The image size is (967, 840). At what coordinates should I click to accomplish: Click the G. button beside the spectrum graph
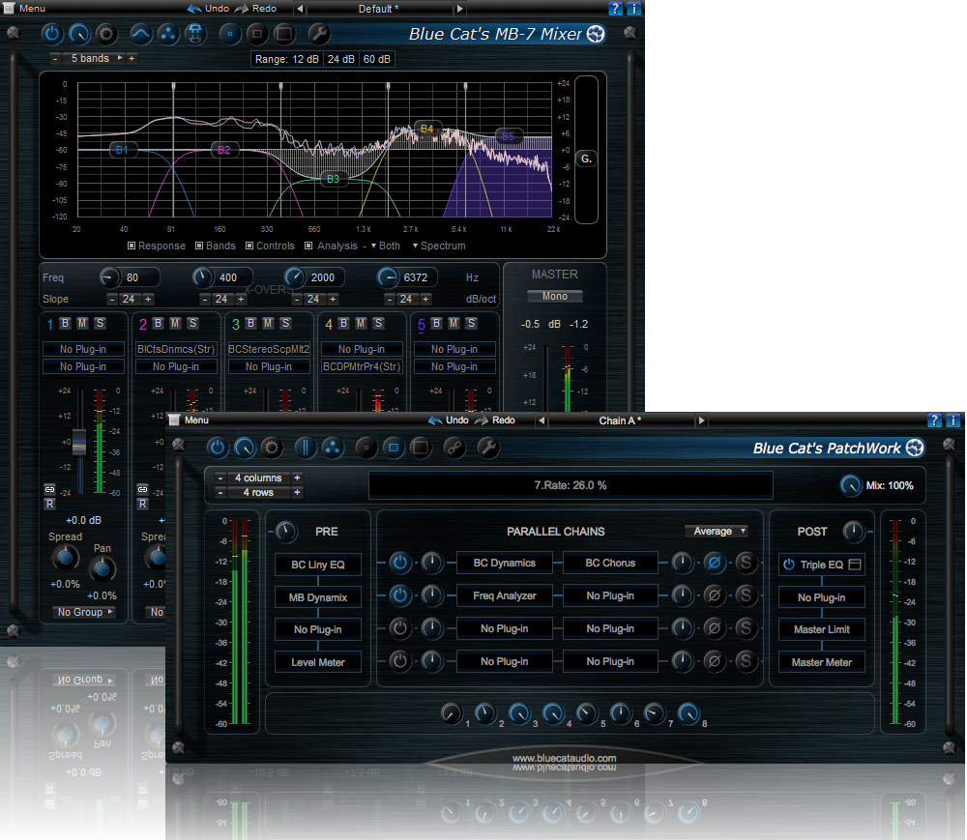point(587,159)
